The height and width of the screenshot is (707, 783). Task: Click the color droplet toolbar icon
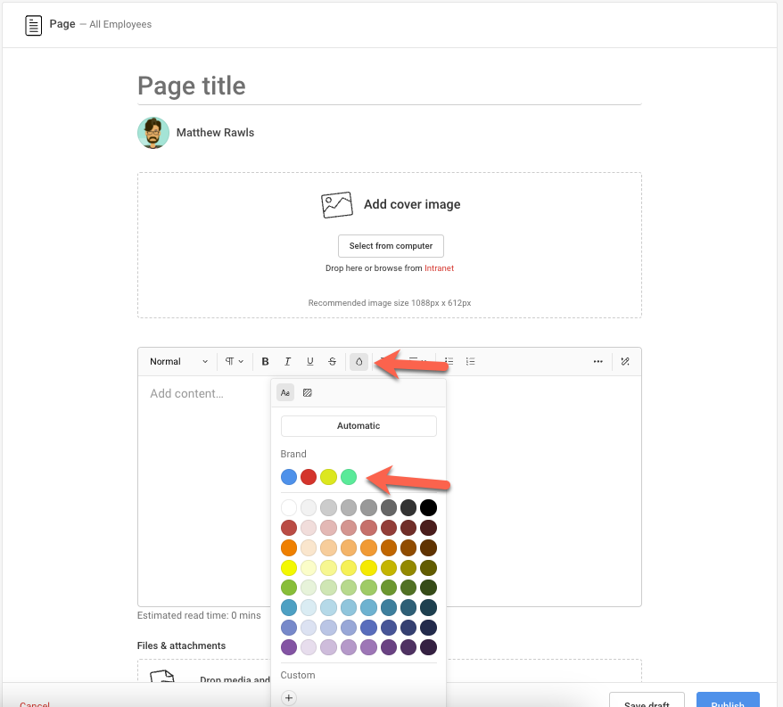(x=359, y=361)
